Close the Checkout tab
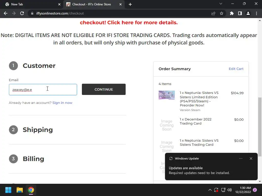Viewport: 262px width, 196px height. pos(121,4)
